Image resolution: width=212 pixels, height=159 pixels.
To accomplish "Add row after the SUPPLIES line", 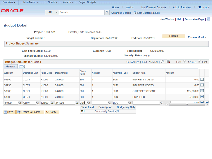I will (202, 97).
